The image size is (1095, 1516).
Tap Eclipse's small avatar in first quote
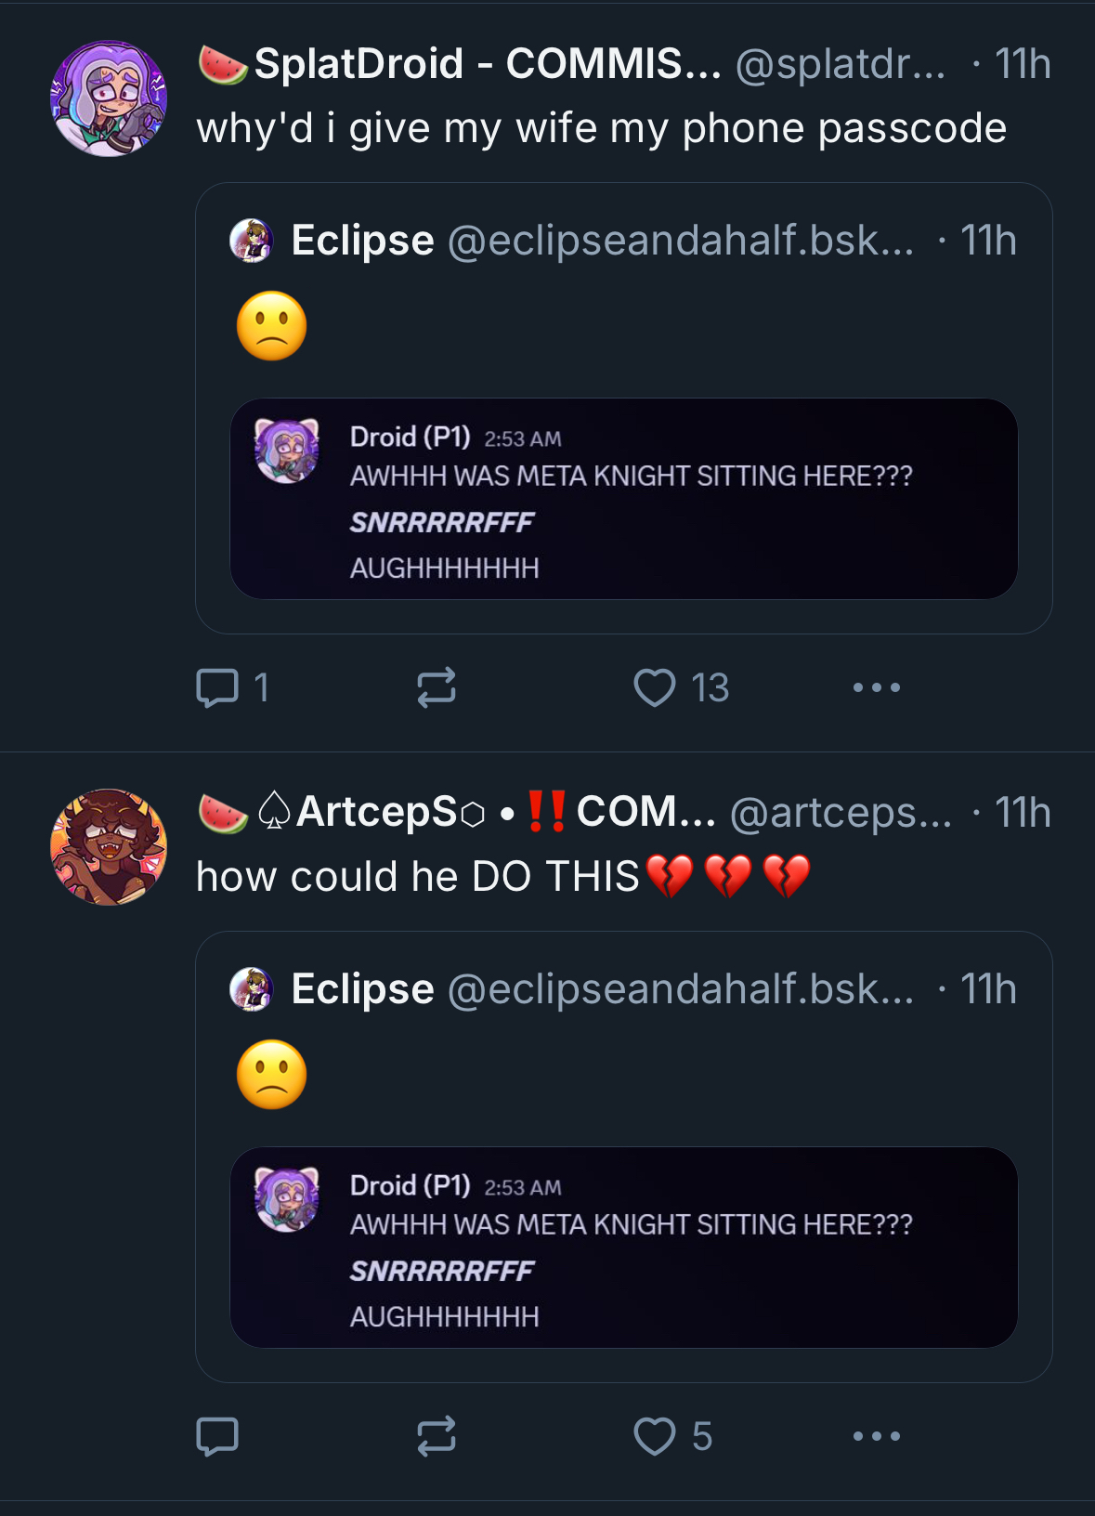(251, 241)
